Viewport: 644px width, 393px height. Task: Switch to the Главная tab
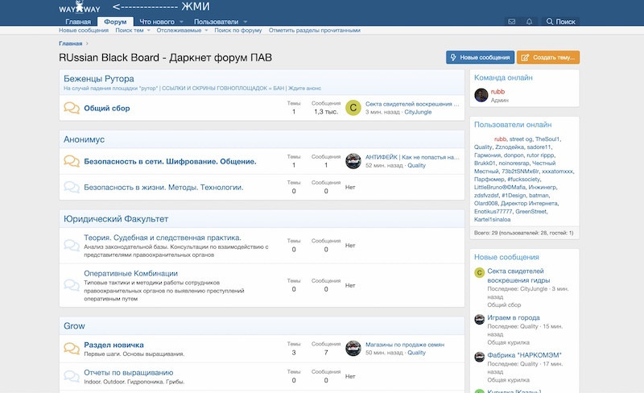pos(78,22)
